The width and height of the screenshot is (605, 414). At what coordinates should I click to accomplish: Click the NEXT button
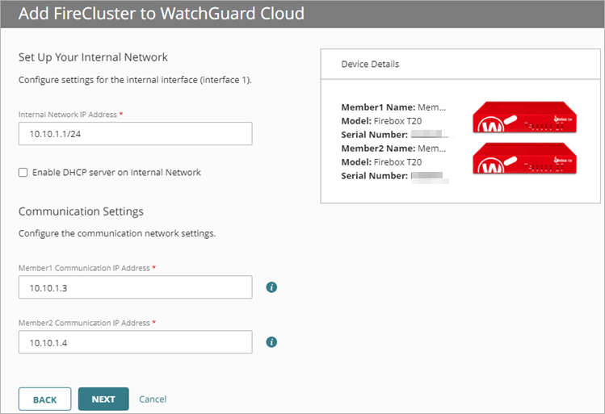(x=103, y=399)
